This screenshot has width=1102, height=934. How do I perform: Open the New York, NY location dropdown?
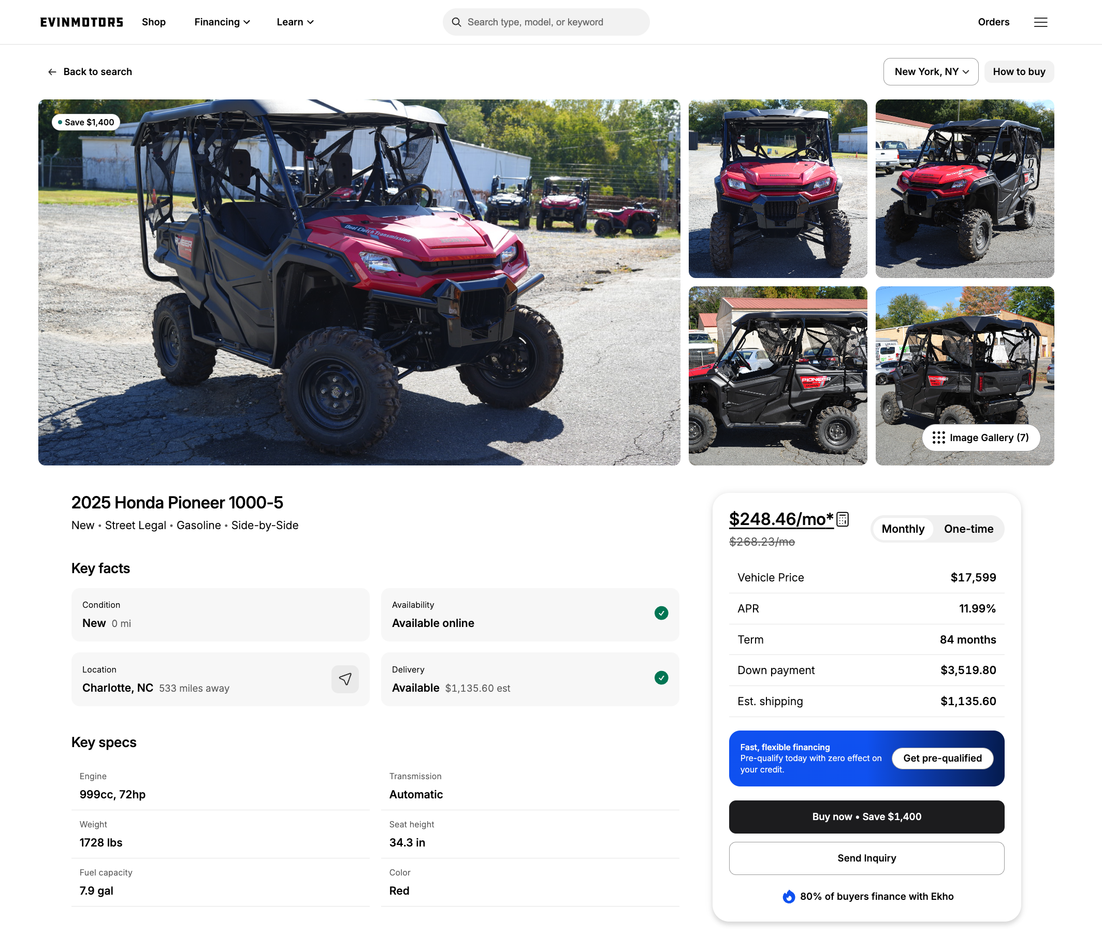[x=931, y=71]
